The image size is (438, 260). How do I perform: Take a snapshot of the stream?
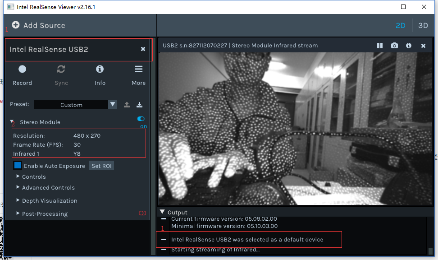[x=394, y=45]
